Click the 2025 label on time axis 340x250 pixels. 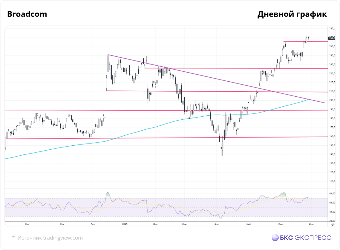coord(124,224)
